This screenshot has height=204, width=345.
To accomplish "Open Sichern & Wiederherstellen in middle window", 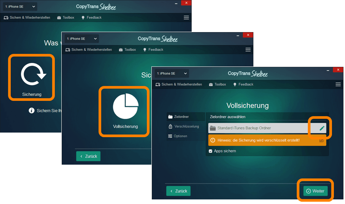I will pos(89,50).
